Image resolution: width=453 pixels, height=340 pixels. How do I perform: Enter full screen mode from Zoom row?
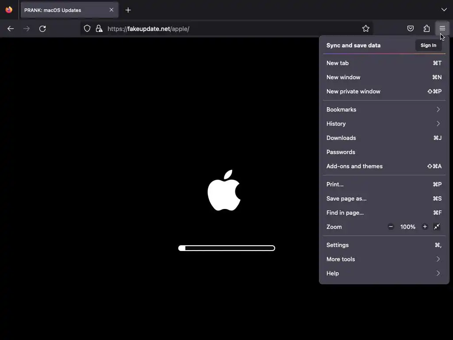pyautogui.click(x=437, y=227)
